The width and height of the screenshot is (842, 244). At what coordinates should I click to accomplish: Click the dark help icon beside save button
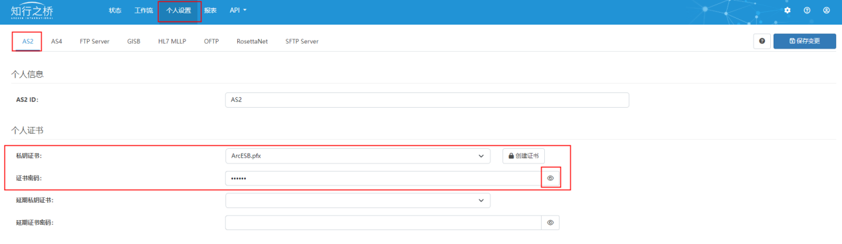click(762, 41)
